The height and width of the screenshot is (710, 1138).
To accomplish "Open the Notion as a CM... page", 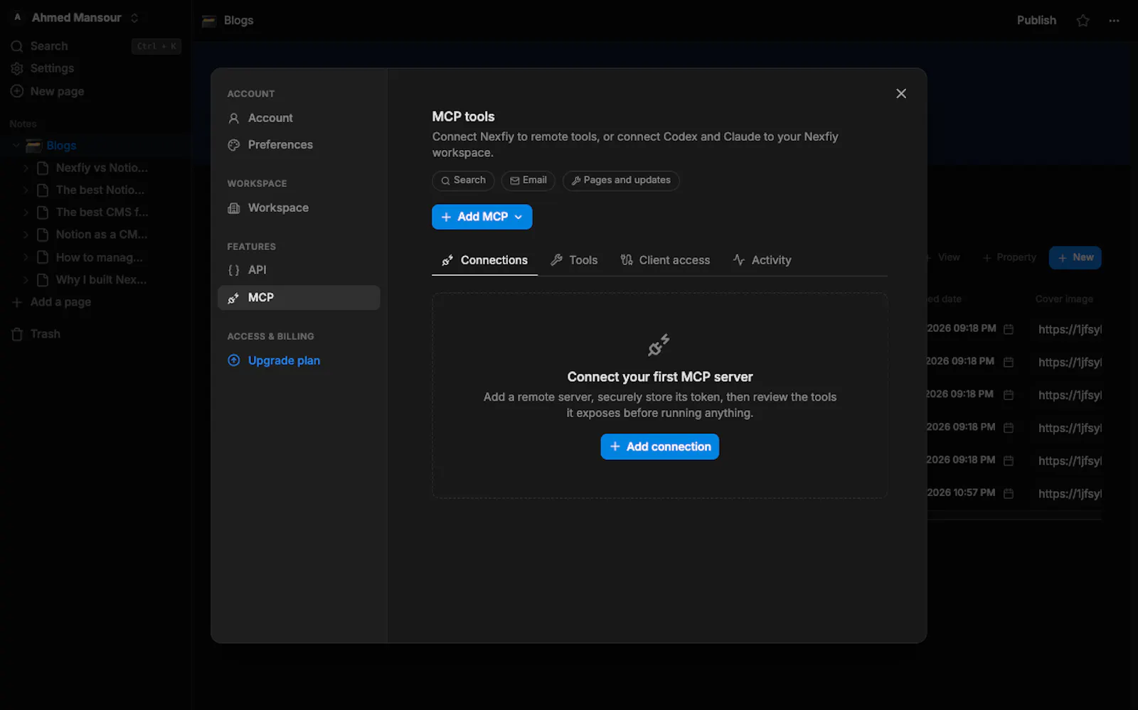I will (x=102, y=235).
